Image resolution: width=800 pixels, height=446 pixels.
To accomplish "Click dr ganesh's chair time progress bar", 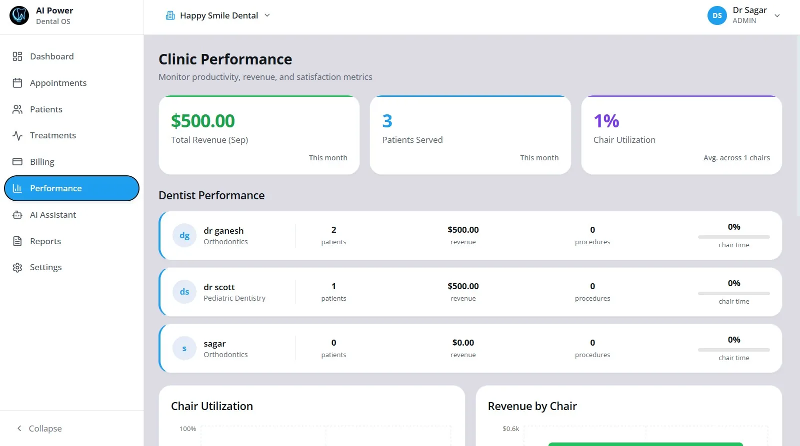I will tap(733, 237).
